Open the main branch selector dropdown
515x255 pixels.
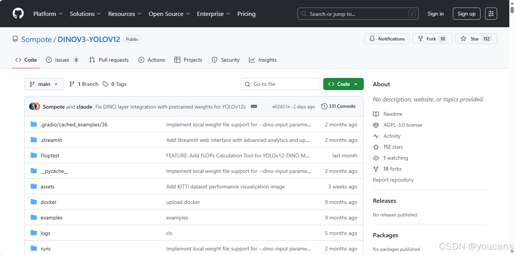(x=44, y=84)
